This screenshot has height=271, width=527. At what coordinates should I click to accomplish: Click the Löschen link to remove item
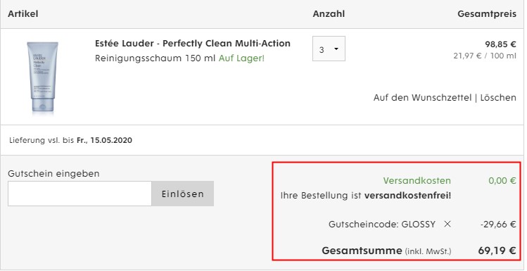[x=498, y=98]
